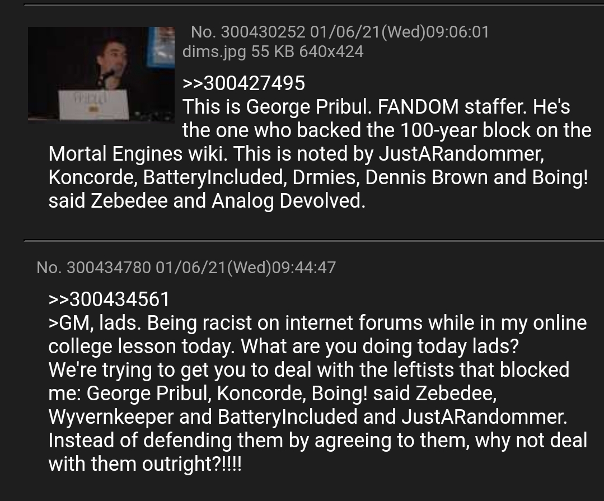The width and height of the screenshot is (604, 501).
Task: Follow the >>300434561 quote link
Action: click(x=109, y=299)
